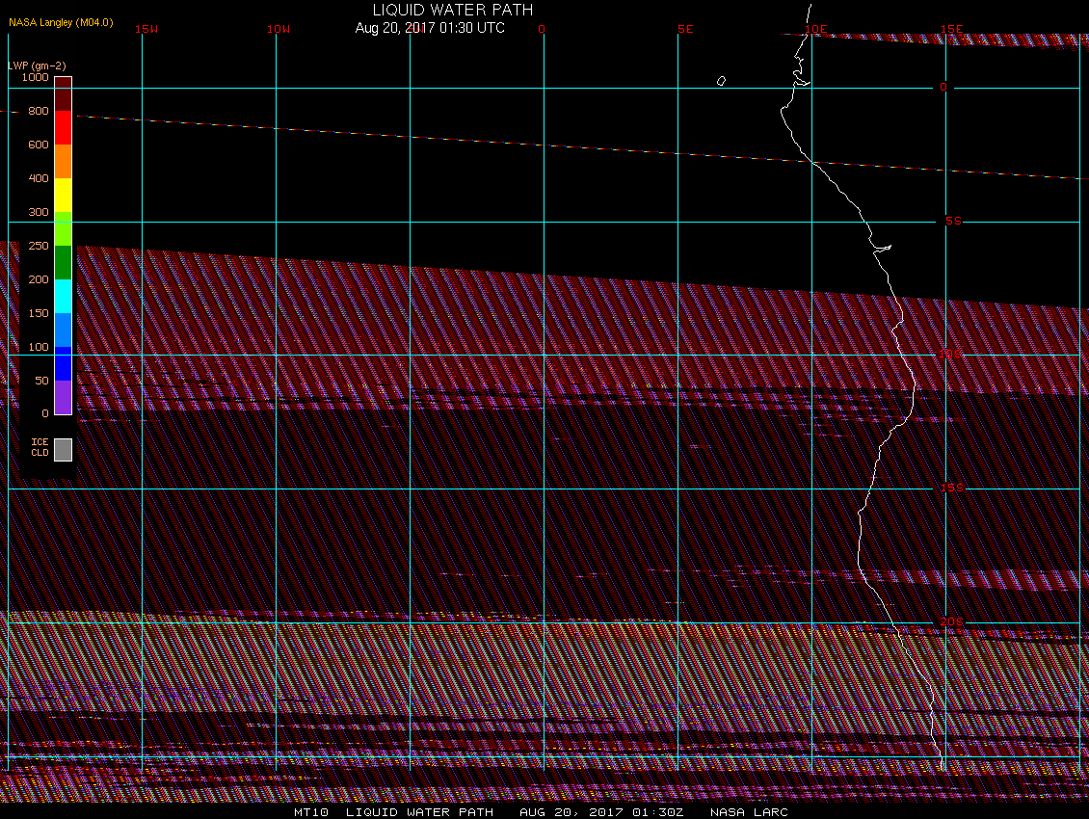Click the MT10 label in footer
1089x819 pixels.
pos(313,812)
